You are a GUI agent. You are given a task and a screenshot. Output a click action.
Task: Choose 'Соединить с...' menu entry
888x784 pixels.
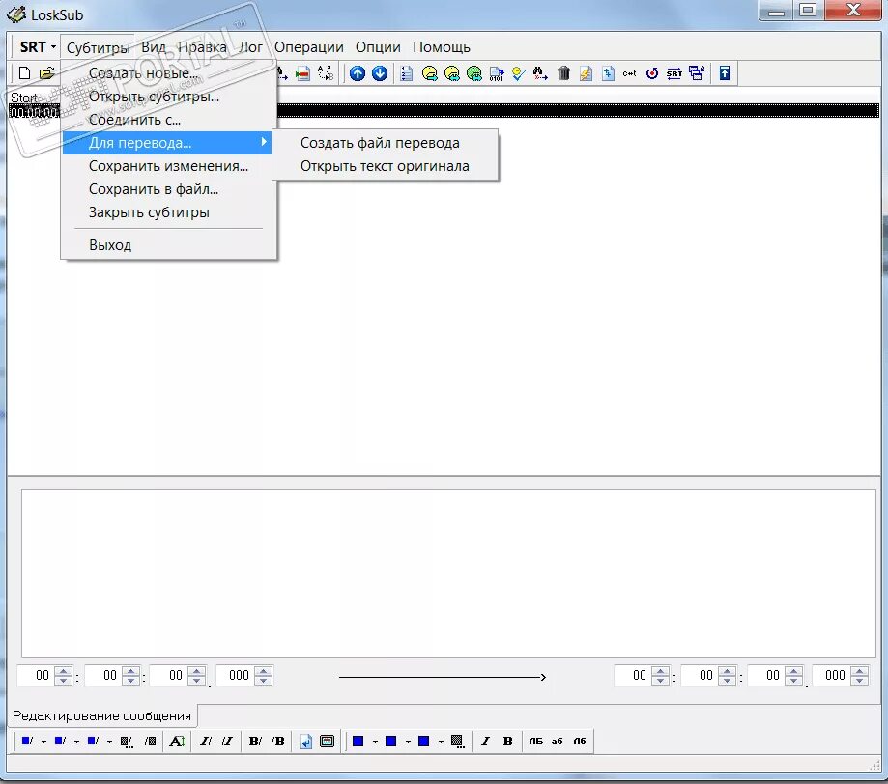(168, 120)
